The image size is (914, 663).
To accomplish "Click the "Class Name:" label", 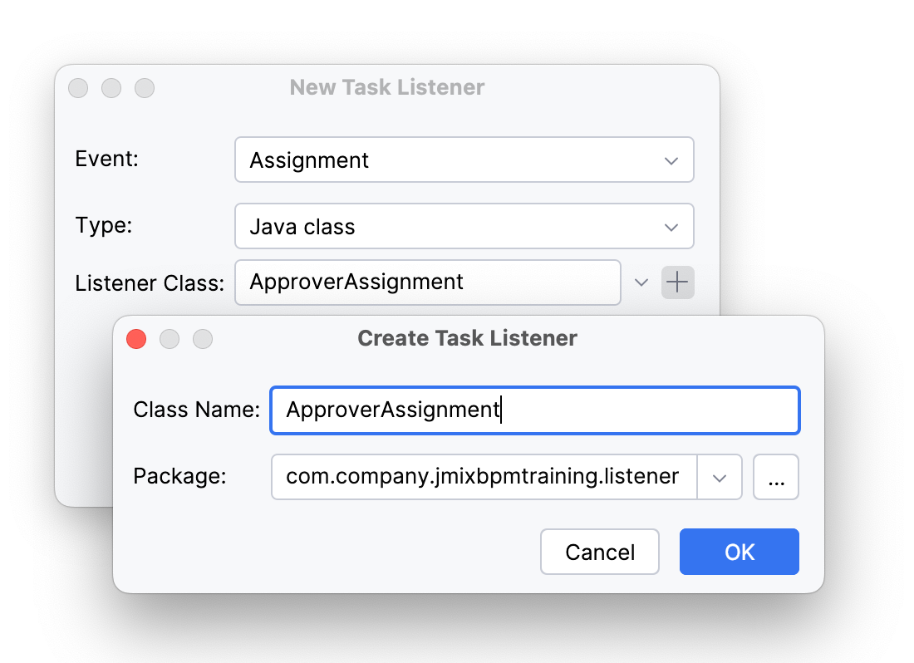I will [x=196, y=410].
